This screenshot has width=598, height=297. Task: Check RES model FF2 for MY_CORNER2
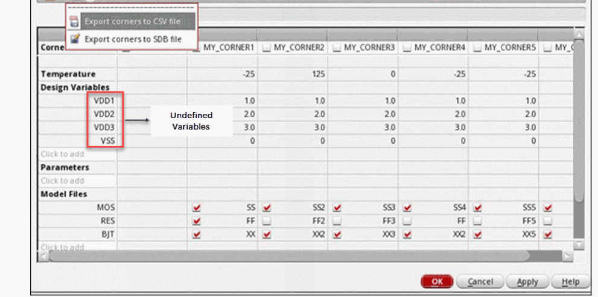(x=267, y=221)
